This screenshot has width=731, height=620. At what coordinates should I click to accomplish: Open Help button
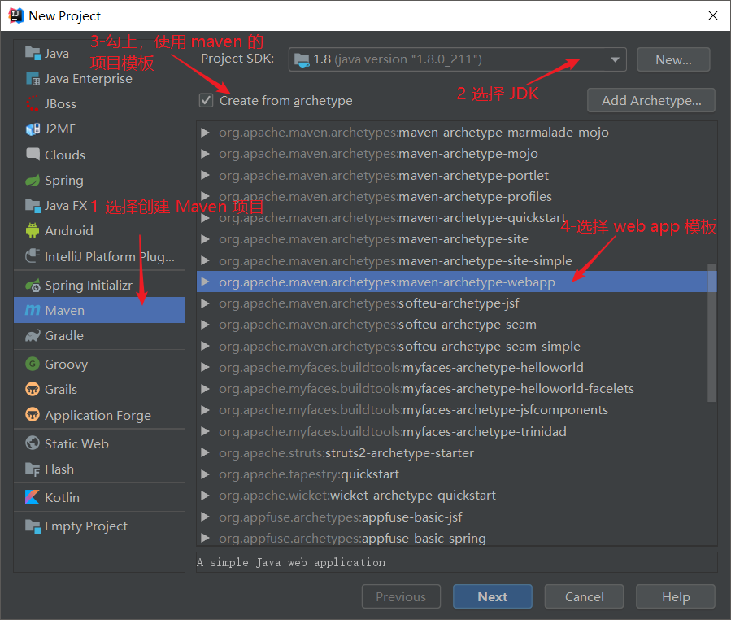[675, 596]
